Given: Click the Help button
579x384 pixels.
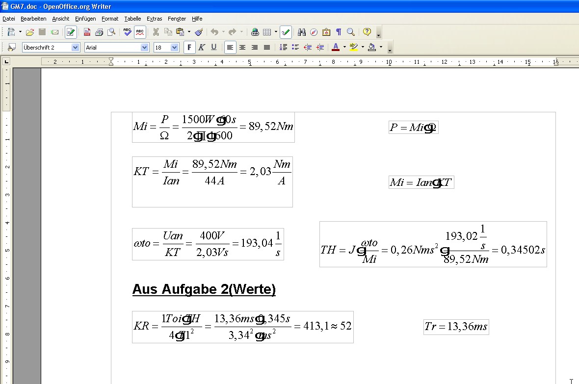Looking at the screenshot, I should [x=366, y=31].
